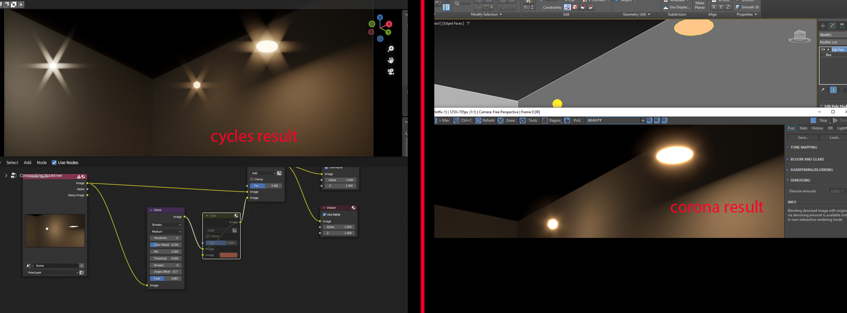
Task: Open the Medium quality dropdown in Glare node
Action: click(x=166, y=232)
